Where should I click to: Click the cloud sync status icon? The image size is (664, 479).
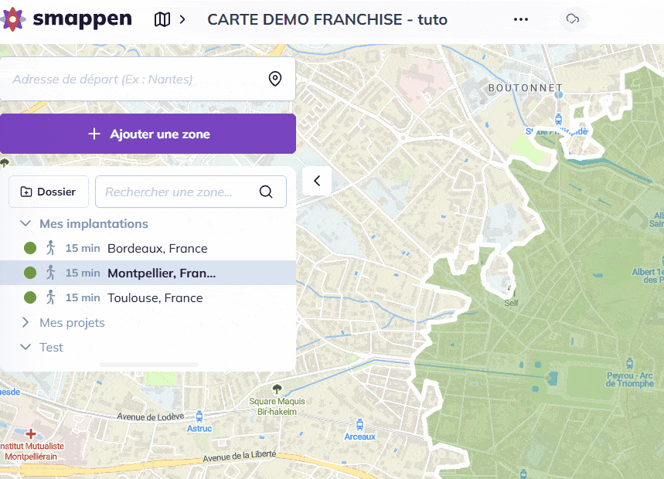(x=572, y=19)
